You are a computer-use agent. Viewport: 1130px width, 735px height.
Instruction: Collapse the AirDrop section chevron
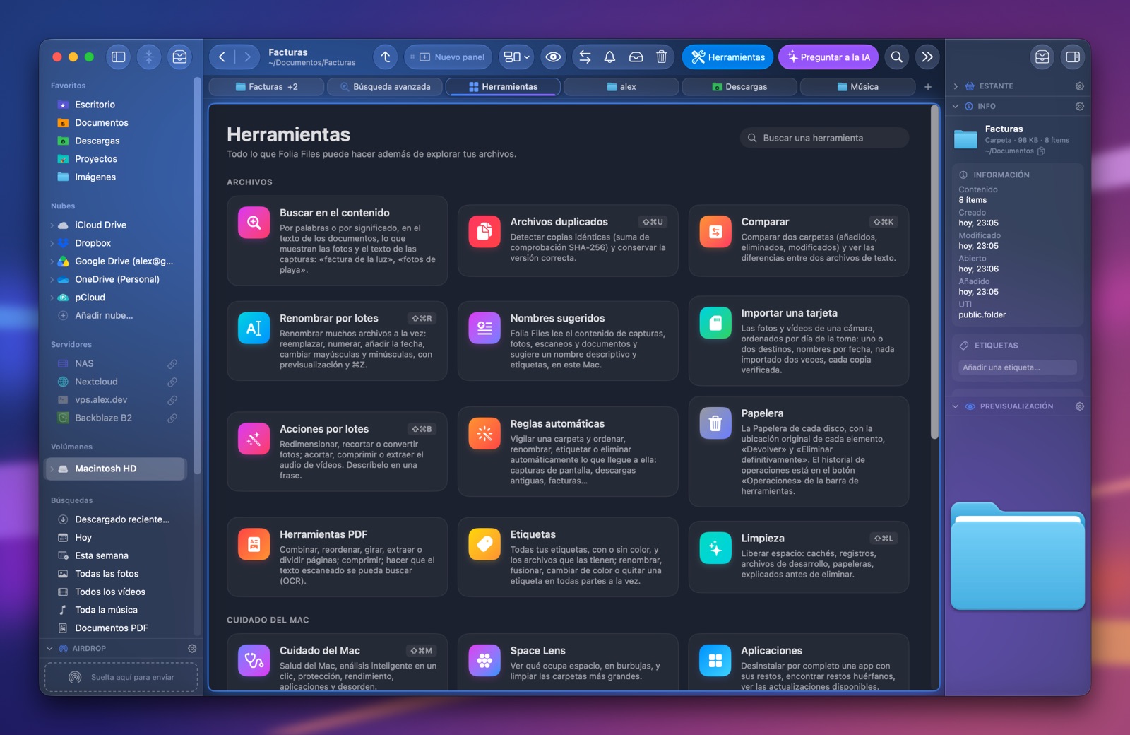(x=49, y=649)
